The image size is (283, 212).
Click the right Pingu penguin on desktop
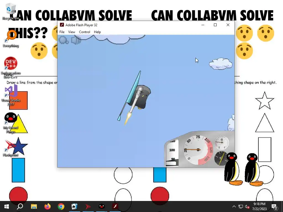click(x=254, y=169)
